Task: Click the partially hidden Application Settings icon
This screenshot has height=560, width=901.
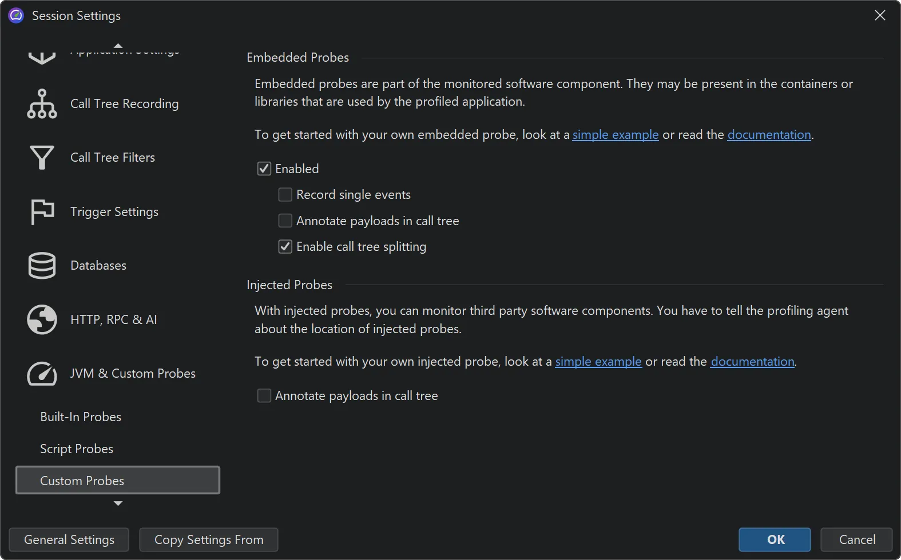Action: tap(42, 57)
